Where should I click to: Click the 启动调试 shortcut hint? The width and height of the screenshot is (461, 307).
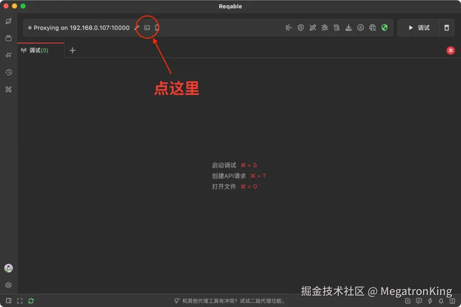point(234,165)
